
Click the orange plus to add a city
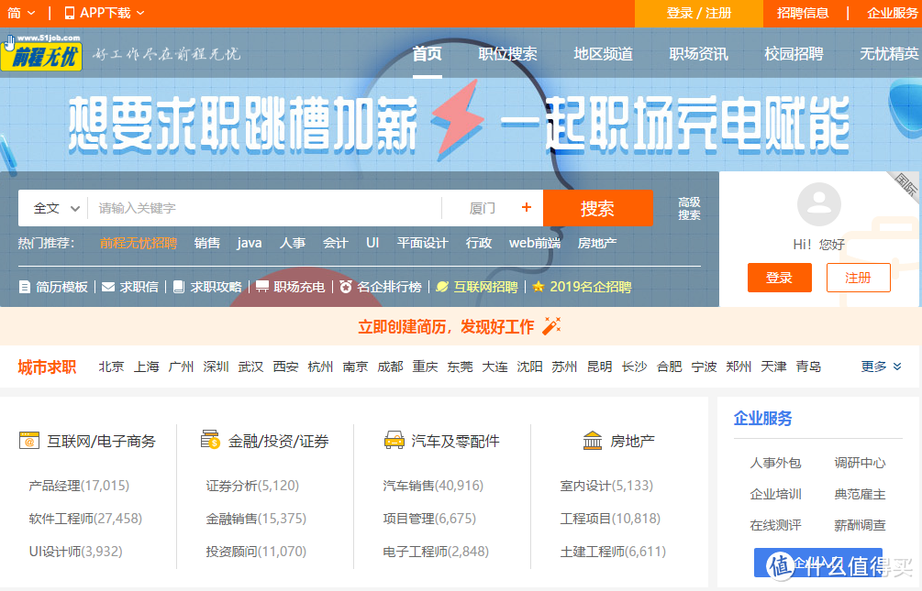tap(527, 207)
